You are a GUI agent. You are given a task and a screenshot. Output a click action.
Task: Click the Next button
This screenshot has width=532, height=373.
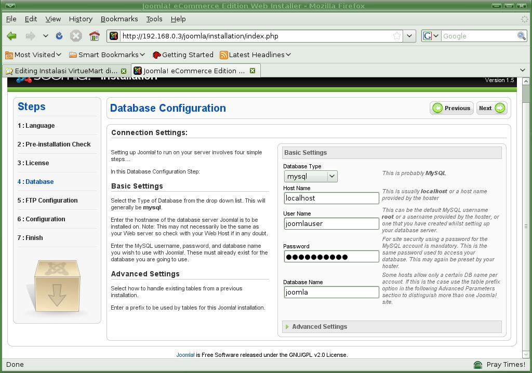tap(491, 108)
